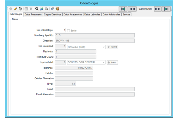
Task: Click the blue folder export icon
Action: coord(42,9)
